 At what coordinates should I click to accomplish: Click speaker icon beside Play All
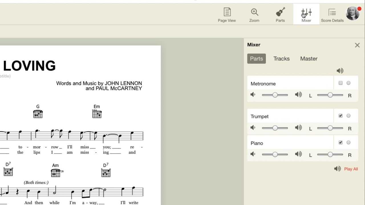click(338, 169)
